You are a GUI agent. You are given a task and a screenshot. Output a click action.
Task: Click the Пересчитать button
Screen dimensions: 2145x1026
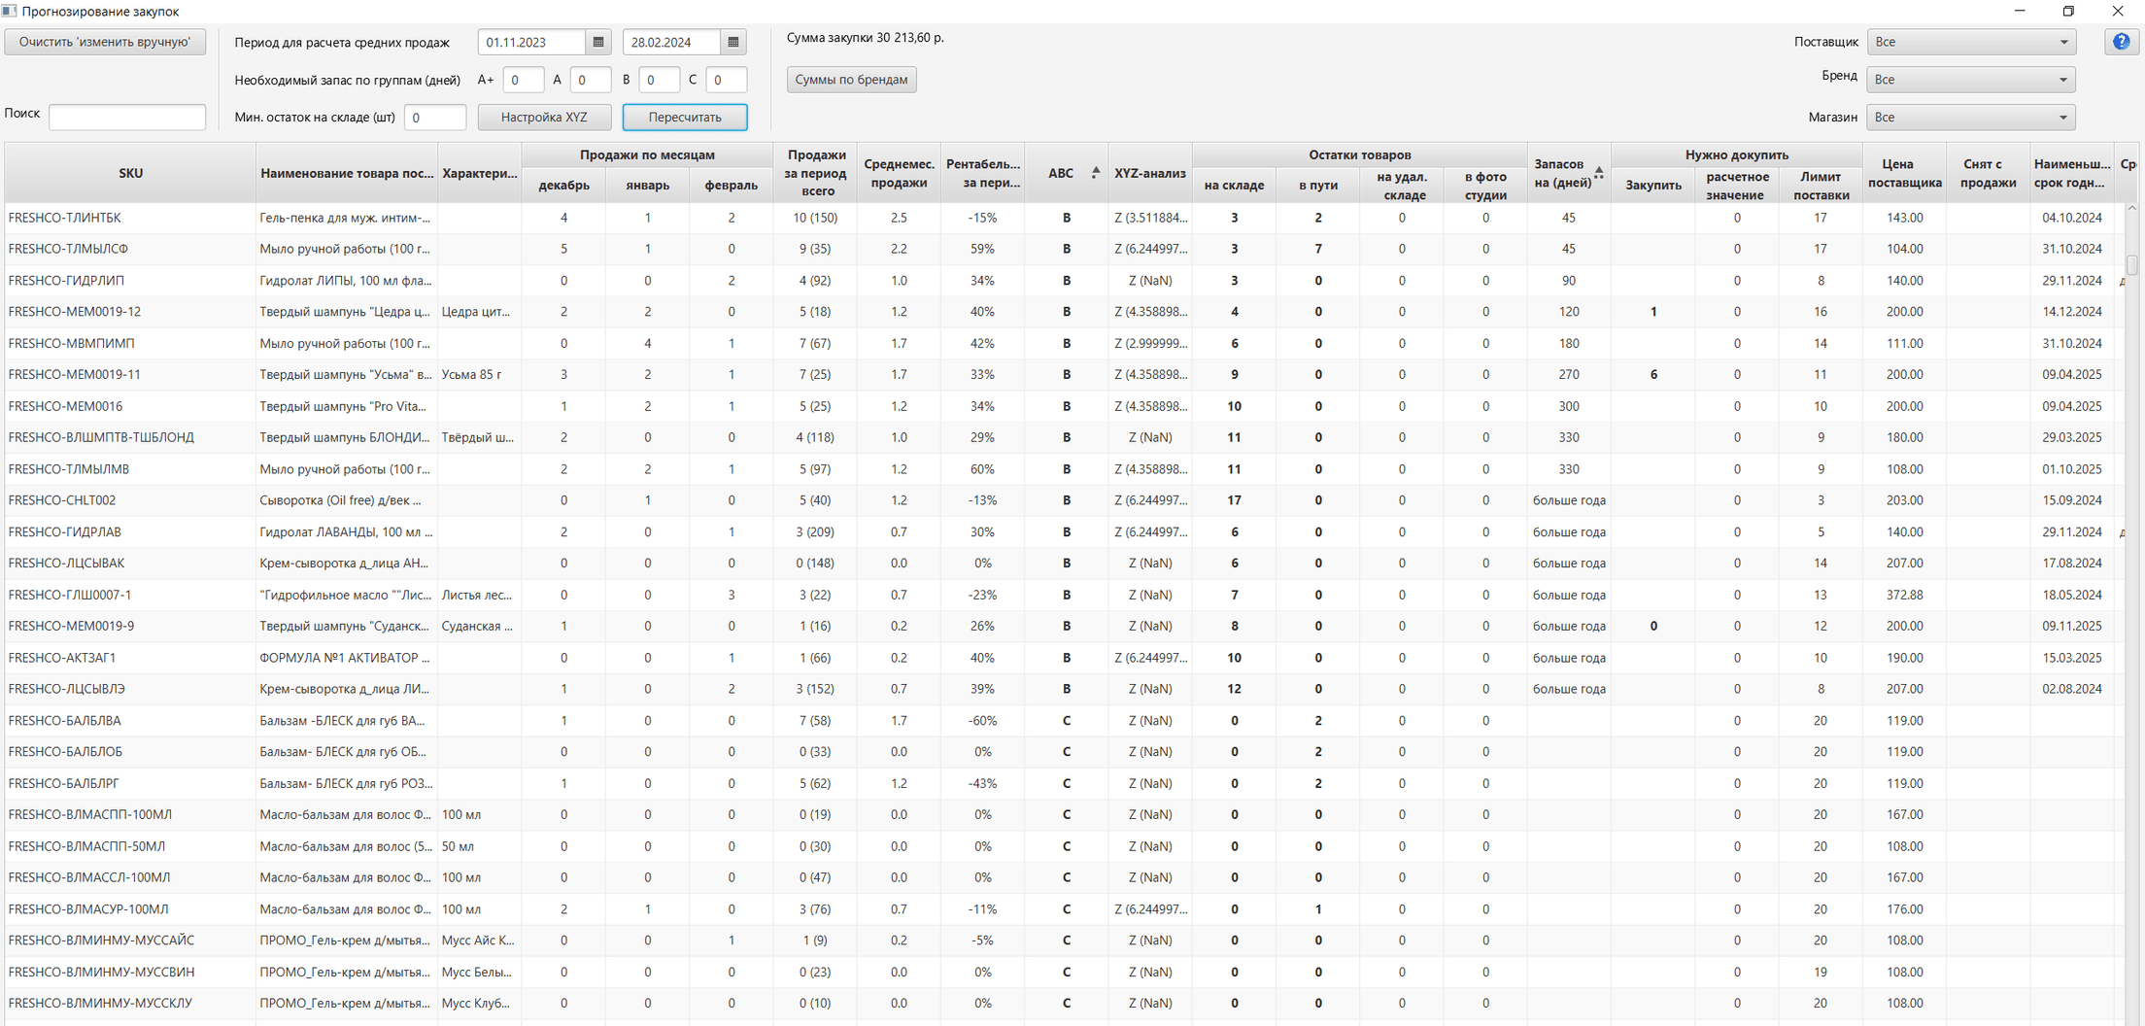[685, 118]
